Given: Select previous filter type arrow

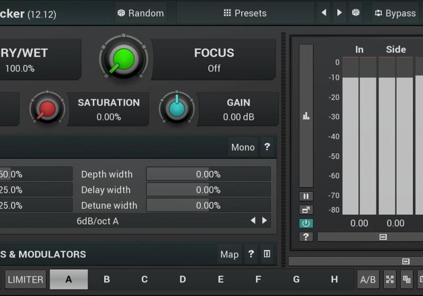Looking at the screenshot, I should click(253, 220).
